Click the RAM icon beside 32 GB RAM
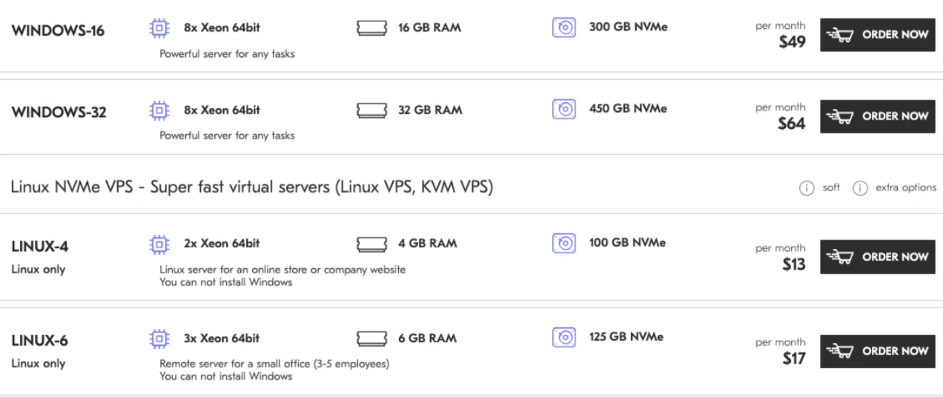Screen dimensions: 943x397 point(372,110)
